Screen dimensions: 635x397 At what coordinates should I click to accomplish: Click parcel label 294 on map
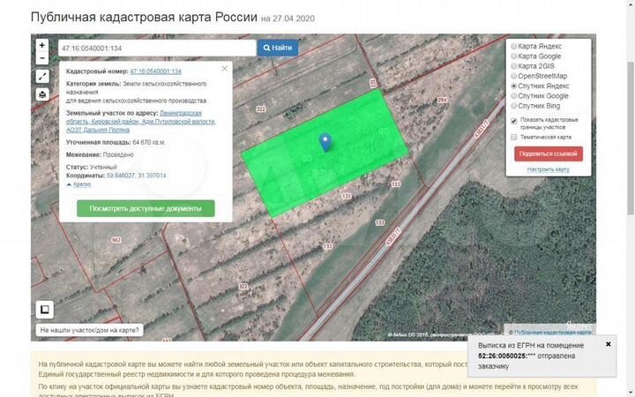coord(442,100)
